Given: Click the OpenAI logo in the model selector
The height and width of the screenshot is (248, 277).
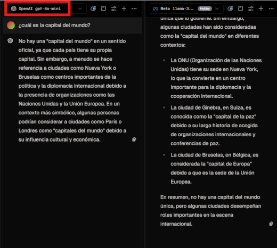Looking at the screenshot, I should (14, 9).
